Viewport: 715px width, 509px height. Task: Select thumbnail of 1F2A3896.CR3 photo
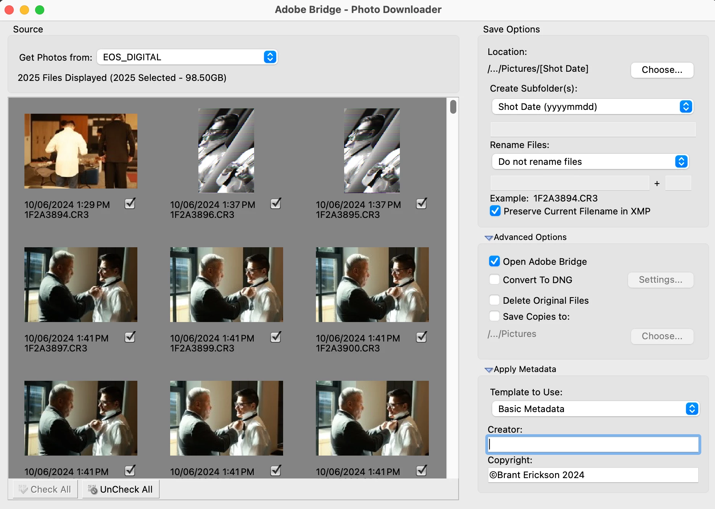226,151
